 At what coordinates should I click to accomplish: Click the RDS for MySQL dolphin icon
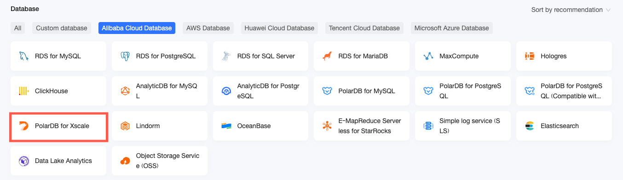(x=23, y=56)
